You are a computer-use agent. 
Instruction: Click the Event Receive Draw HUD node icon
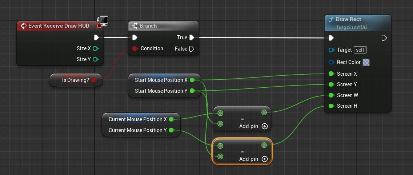pos(24,26)
